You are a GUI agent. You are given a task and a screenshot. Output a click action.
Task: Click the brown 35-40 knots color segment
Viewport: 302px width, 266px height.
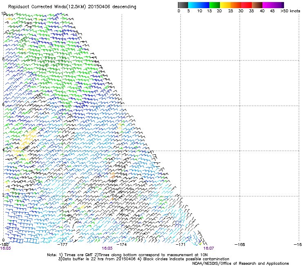pos(257,5)
